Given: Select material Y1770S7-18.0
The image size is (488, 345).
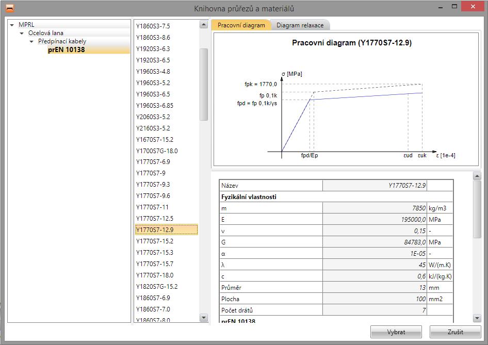Looking at the screenshot, I should pos(155,275).
